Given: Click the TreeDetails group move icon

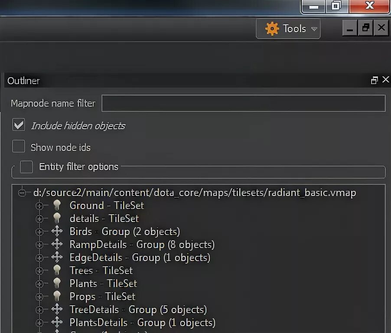Looking at the screenshot, I should [57, 309].
